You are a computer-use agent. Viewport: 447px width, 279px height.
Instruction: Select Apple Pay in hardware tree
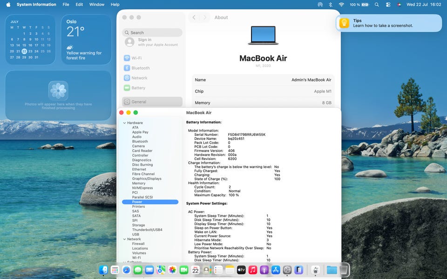(140, 132)
